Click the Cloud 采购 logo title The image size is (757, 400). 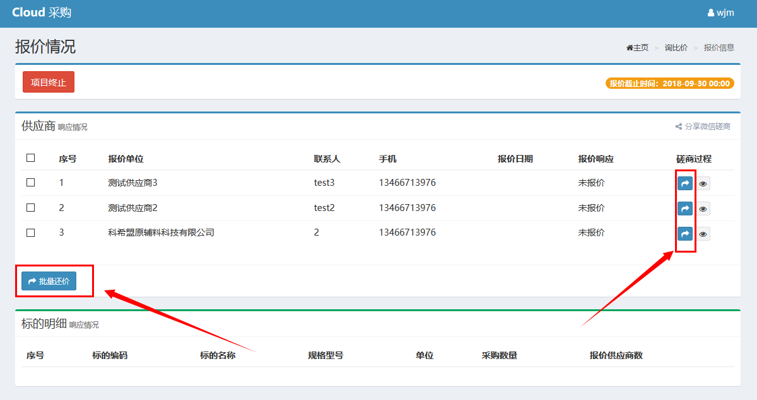pos(41,13)
